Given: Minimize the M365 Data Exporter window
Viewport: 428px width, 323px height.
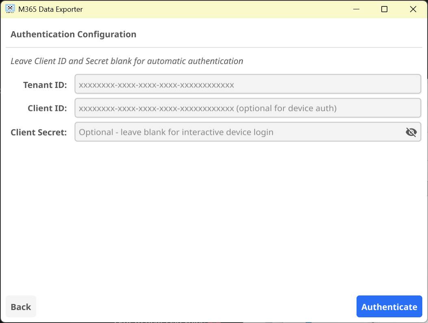Looking at the screenshot, I should click(x=356, y=9).
